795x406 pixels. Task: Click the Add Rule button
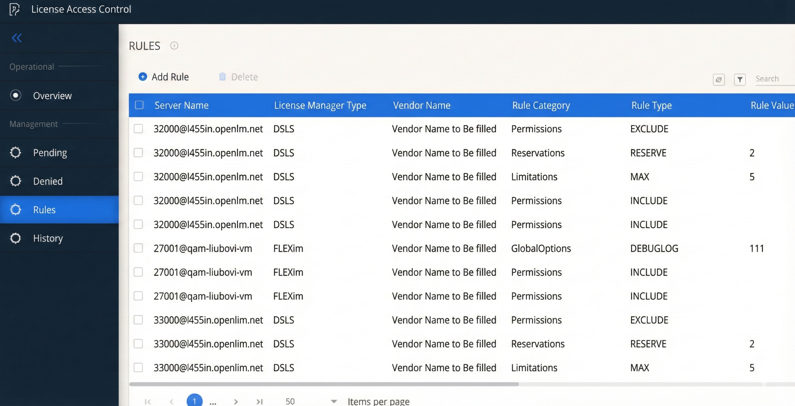tap(164, 77)
